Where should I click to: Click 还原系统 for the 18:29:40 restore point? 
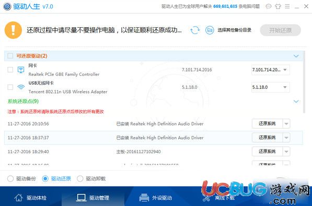point(267,152)
